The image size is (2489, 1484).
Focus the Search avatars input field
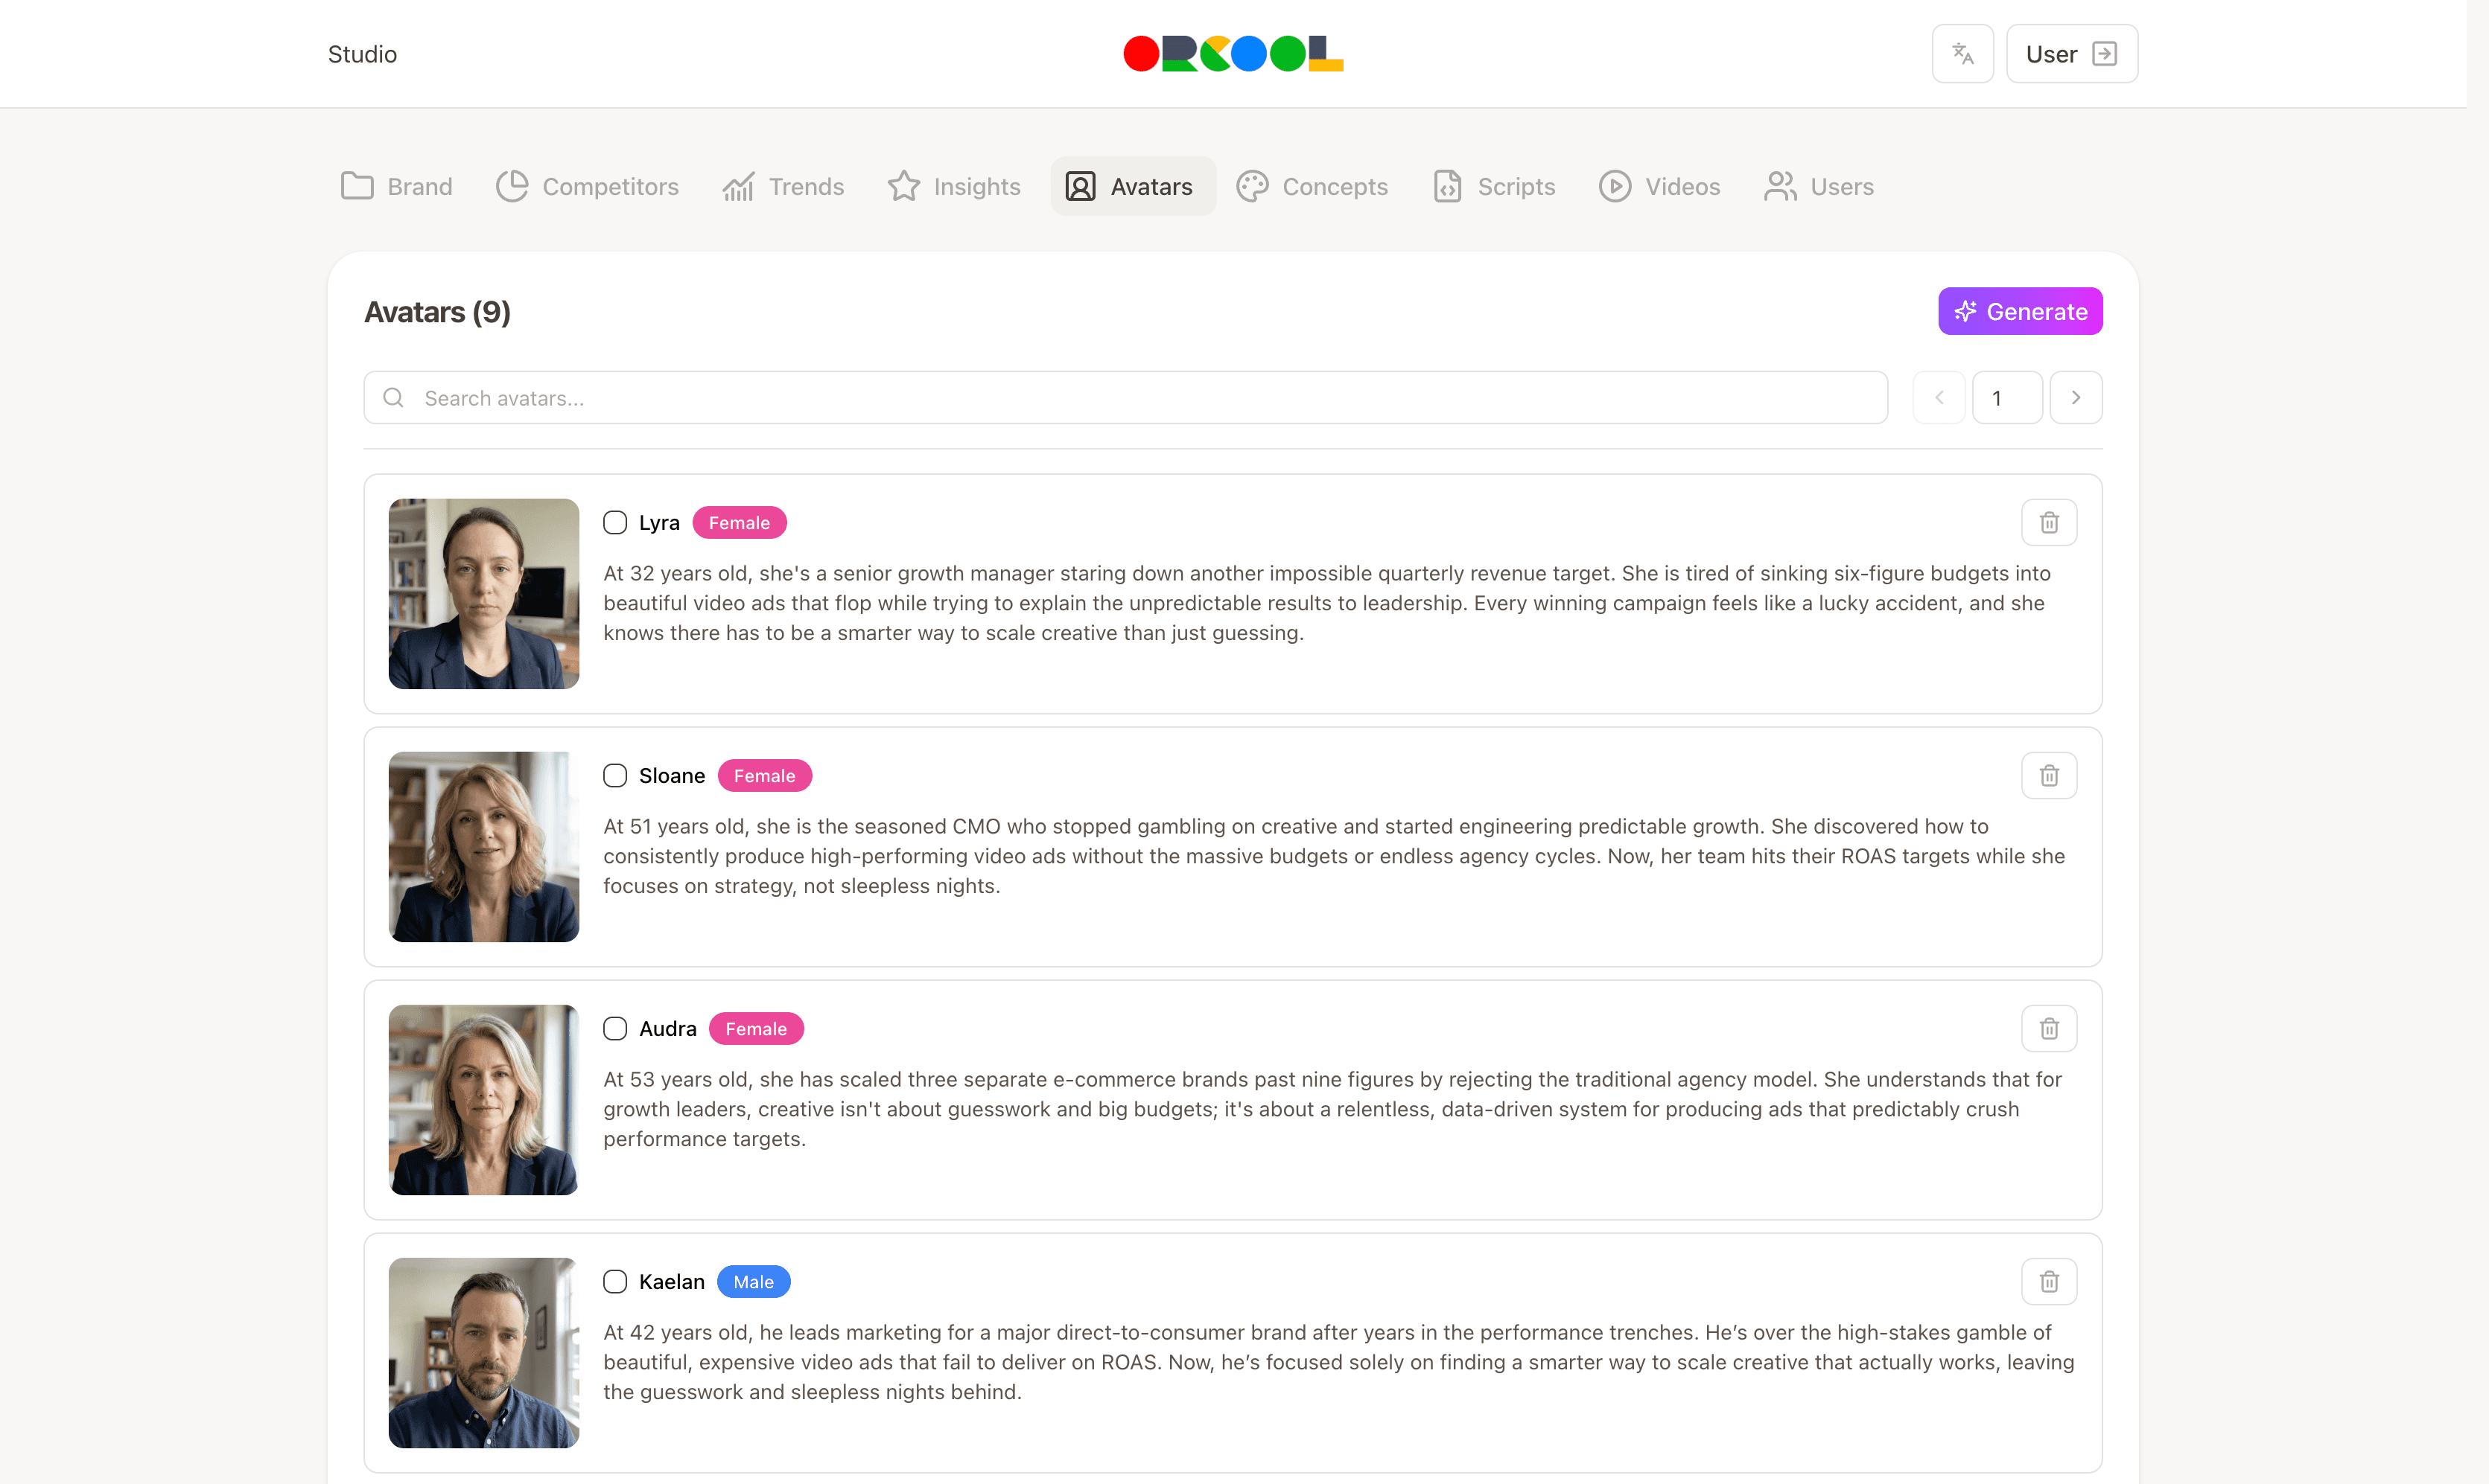1140,398
